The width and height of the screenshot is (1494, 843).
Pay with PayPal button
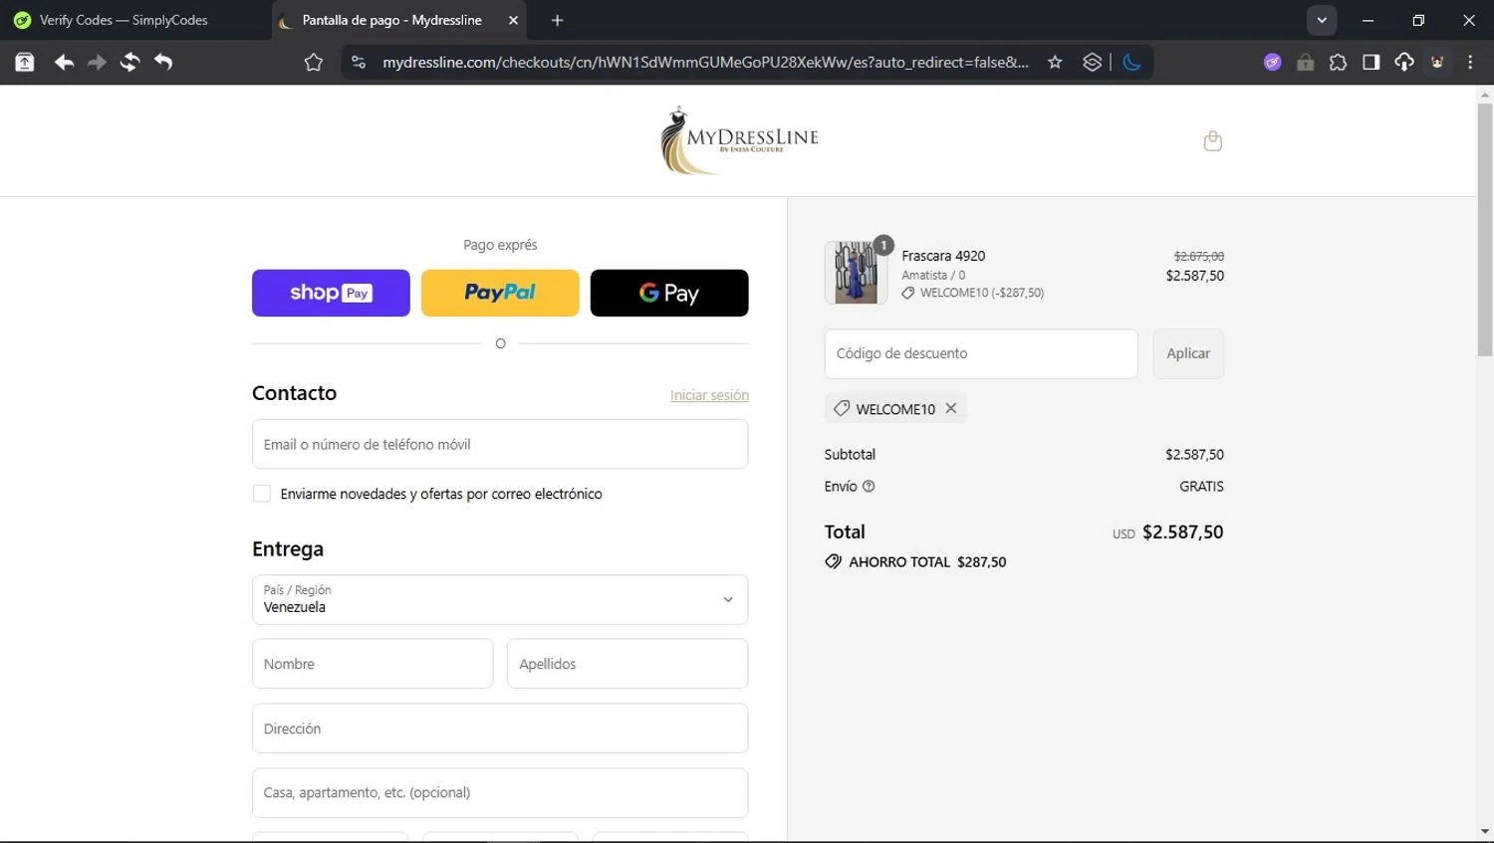pyautogui.click(x=500, y=293)
